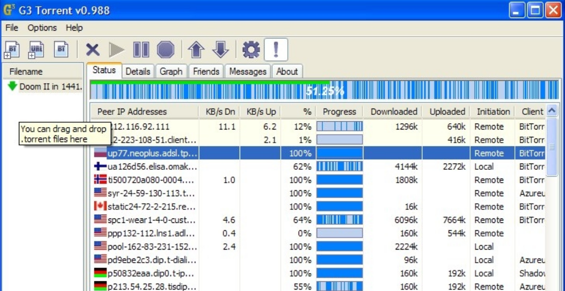Click the peer list vertical scrollbar thumb
Screen dimensions: 565x291
click(x=552, y=147)
